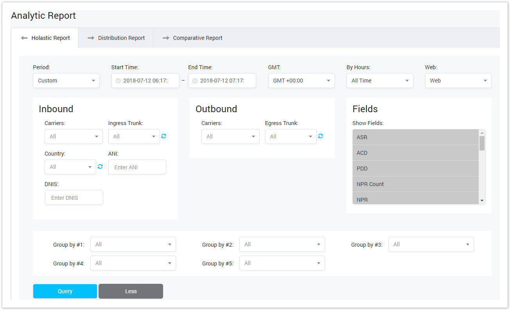Refresh the Egress Trunk list

click(320, 136)
